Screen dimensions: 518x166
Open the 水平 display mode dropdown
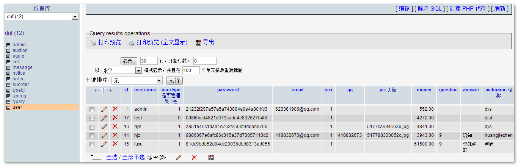121,70
